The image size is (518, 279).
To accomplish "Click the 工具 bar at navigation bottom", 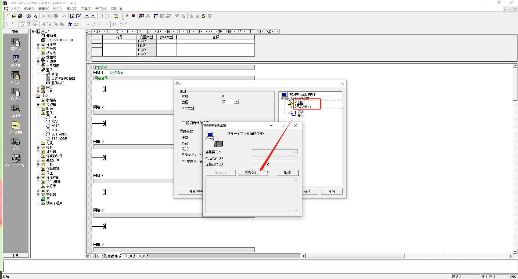I will (x=15, y=255).
